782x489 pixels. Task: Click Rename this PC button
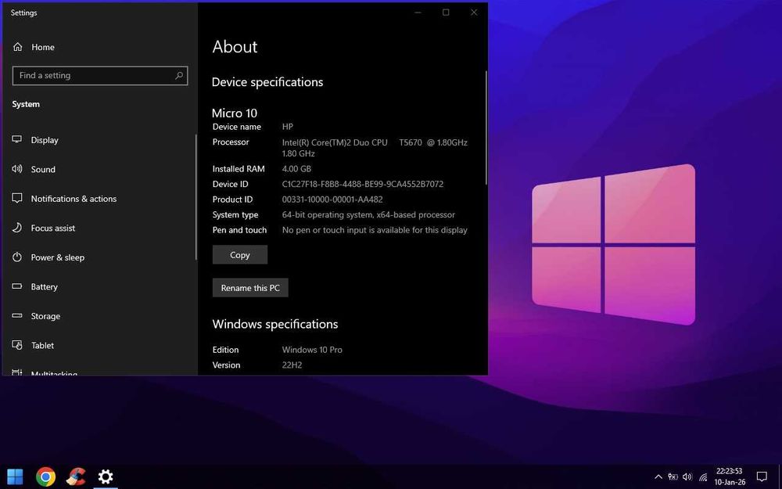(250, 288)
